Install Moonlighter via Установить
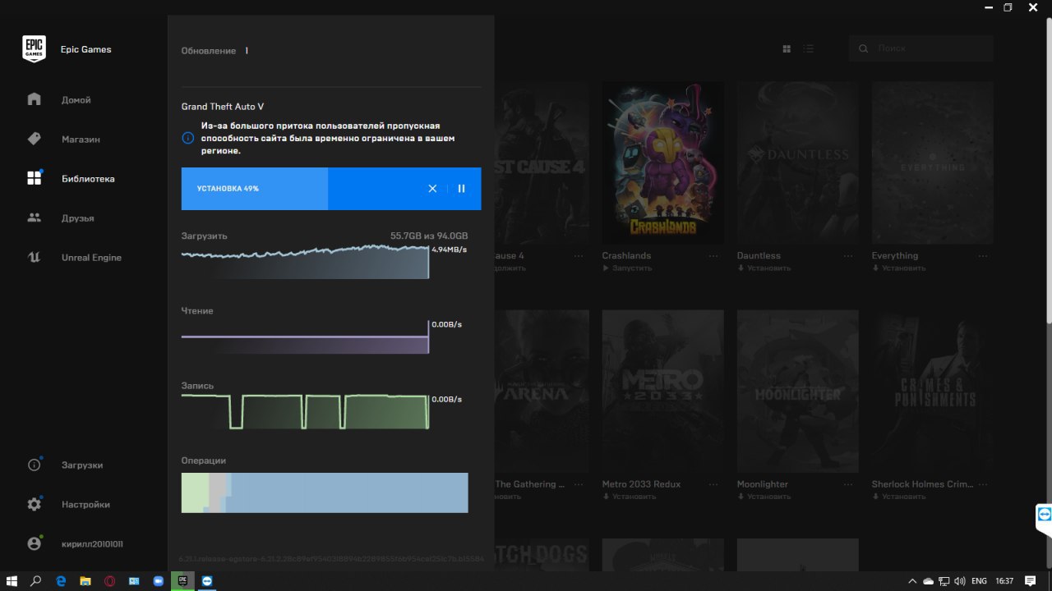 pyautogui.click(x=764, y=496)
